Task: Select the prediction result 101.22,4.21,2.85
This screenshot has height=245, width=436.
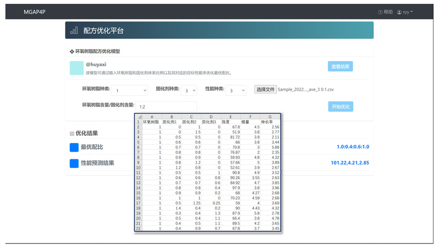Action: 350,163
